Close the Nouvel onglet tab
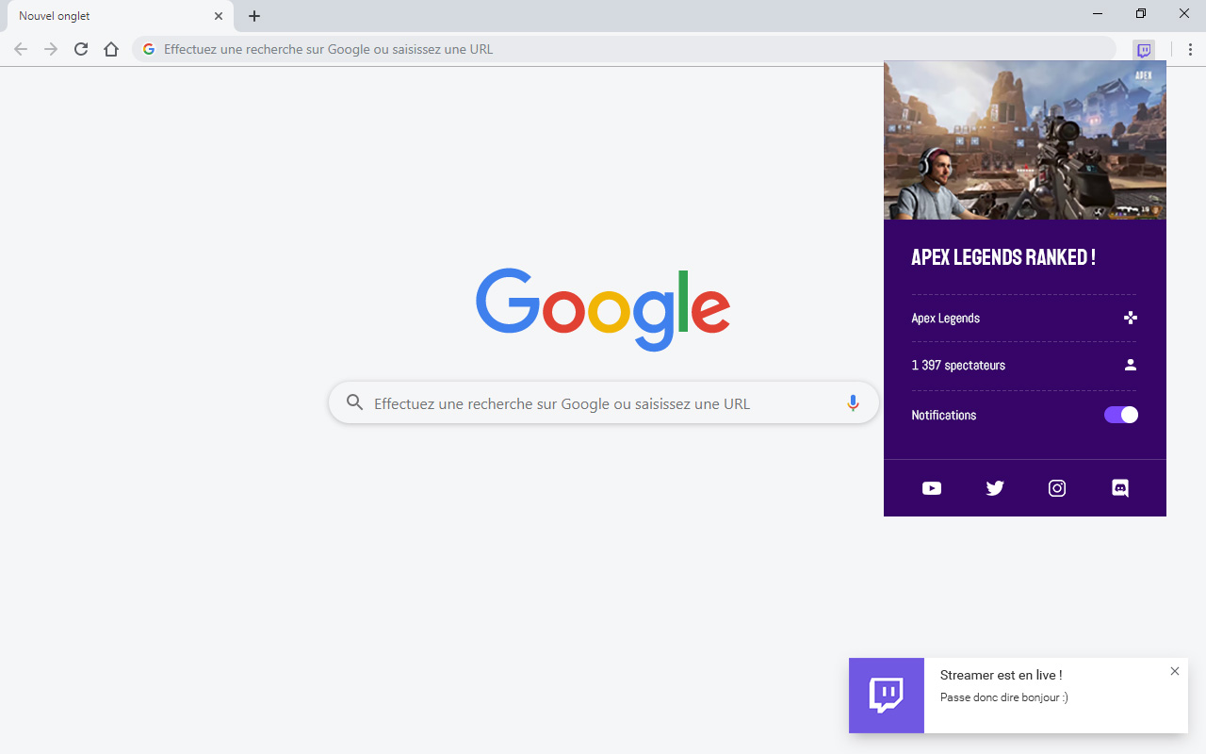The width and height of the screenshot is (1206, 754). click(219, 16)
